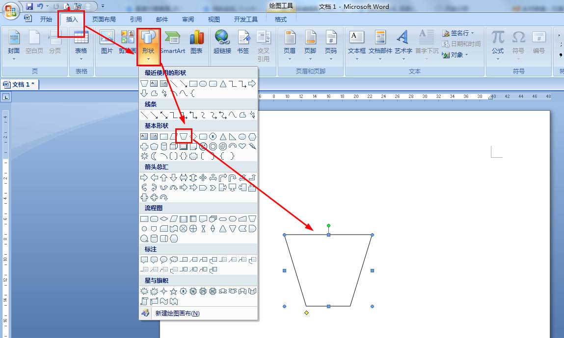Screen dimensions: 564x338
Task: Switch to the 页面布局 tab
Action: point(104,20)
